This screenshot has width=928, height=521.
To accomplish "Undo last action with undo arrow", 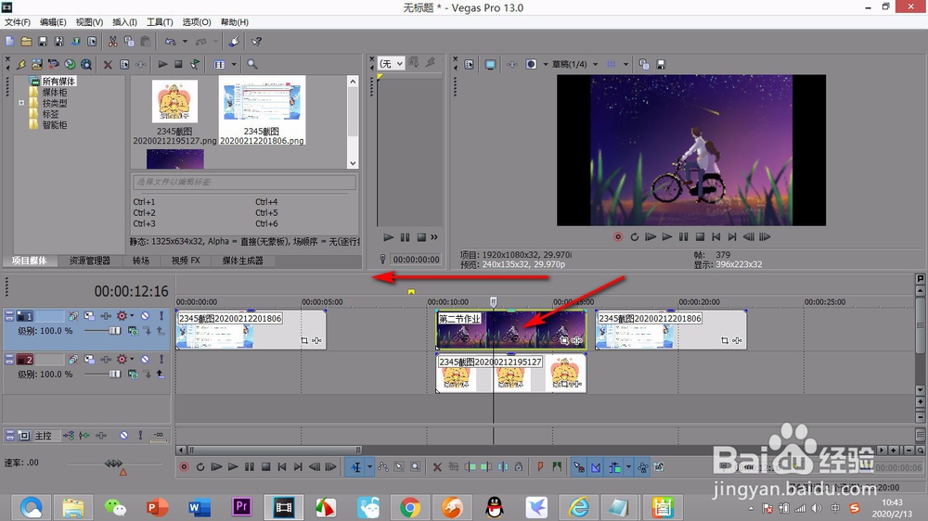I will click(171, 42).
